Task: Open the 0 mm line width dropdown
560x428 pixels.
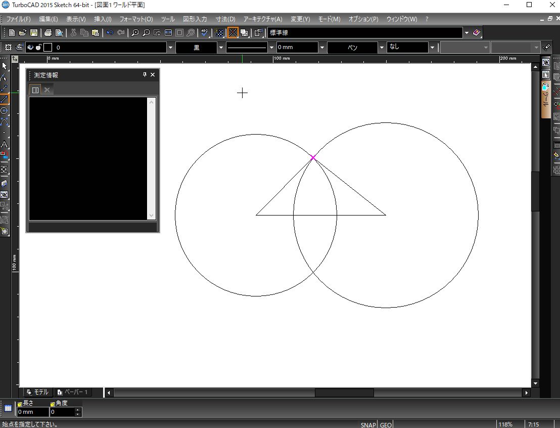Action: click(x=322, y=47)
